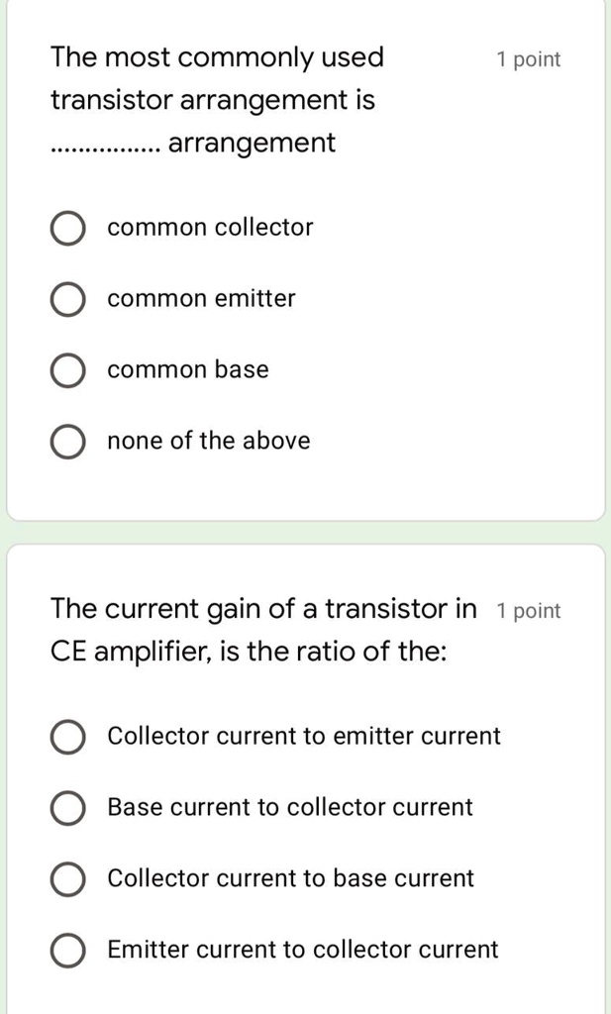This screenshot has width=611, height=1014.
Task: Click the 1 point label on the first question
Action: (x=529, y=58)
